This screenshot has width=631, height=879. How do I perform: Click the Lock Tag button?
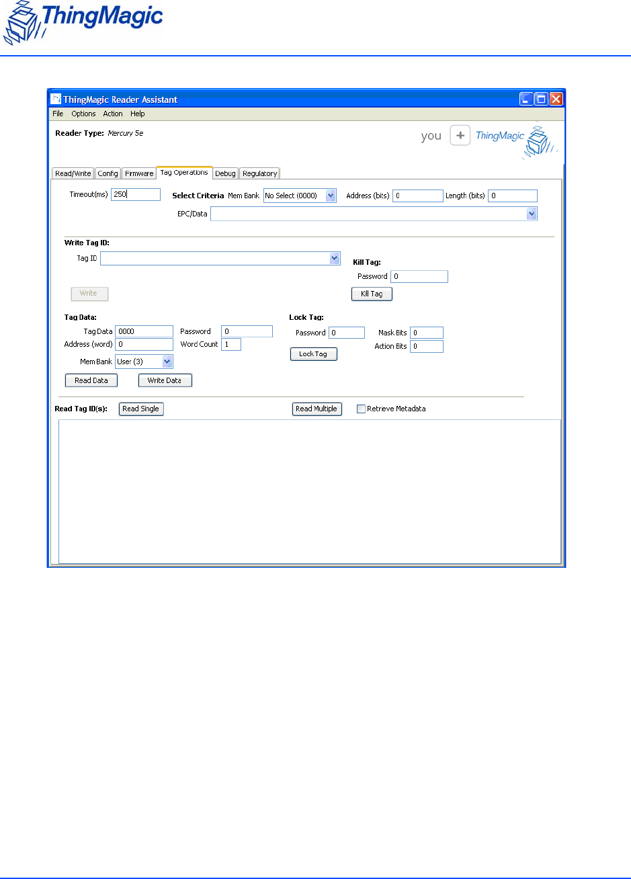pyautogui.click(x=314, y=354)
